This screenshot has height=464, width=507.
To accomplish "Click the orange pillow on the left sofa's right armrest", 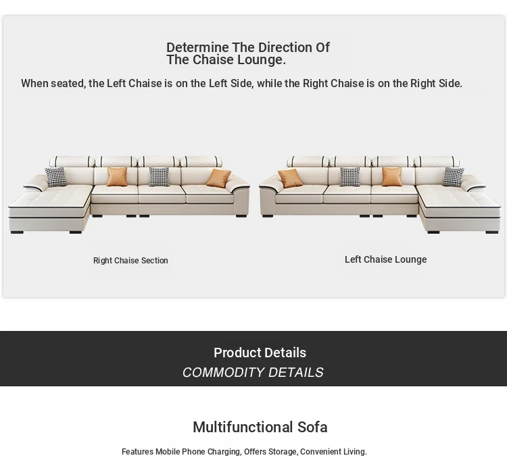I will click(x=218, y=178).
